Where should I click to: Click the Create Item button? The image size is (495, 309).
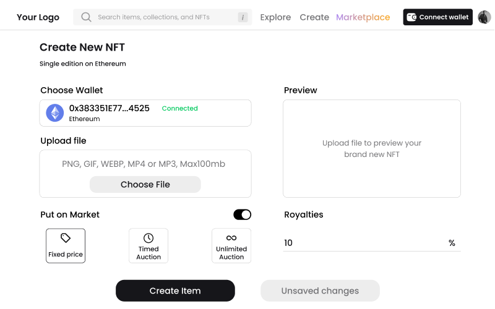click(x=175, y=290)
